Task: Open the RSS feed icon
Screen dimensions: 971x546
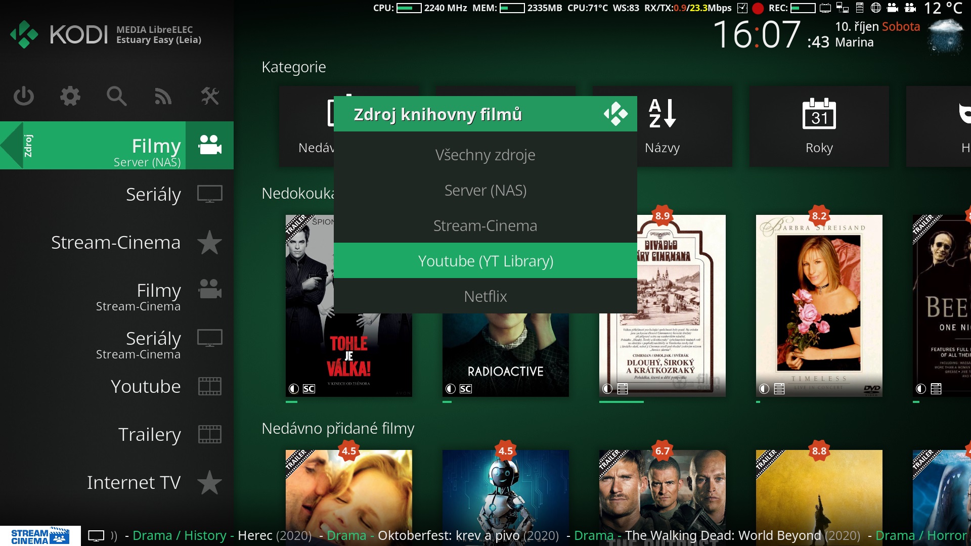Action: (x=163, y=96)
